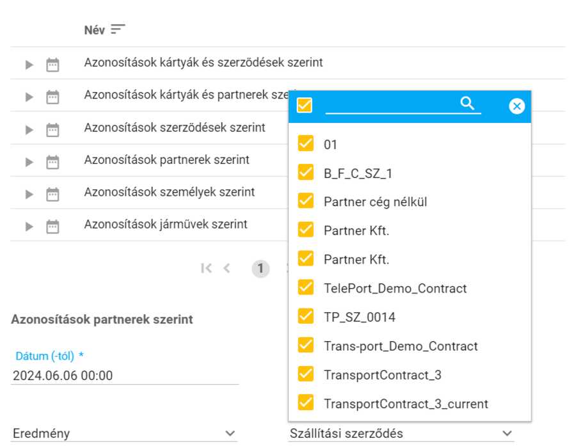
Task: Click the TransportContract_3_current label
Action: point(406,404)
